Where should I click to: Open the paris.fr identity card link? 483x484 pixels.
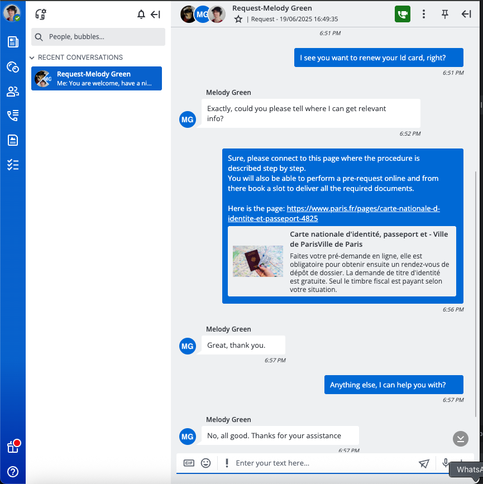[x=363, y=209]
